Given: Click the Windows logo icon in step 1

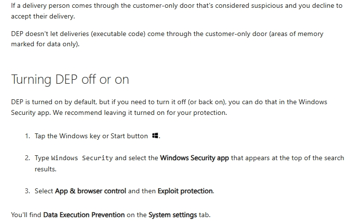Looking at the screenshot, I should point(155,136).
